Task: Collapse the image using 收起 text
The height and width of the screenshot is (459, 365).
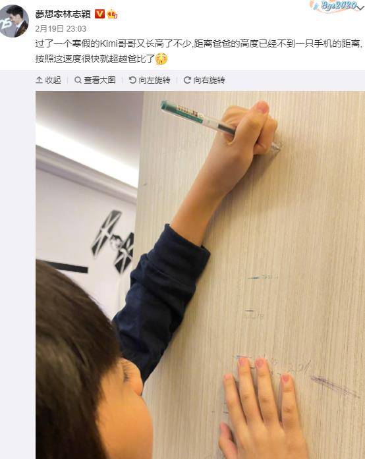Action: (53, 80)
